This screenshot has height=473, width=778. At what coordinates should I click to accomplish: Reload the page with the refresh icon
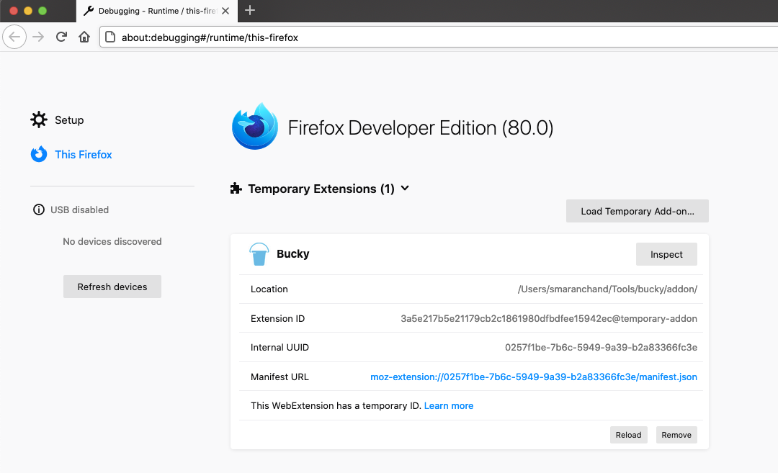[62, 37]
